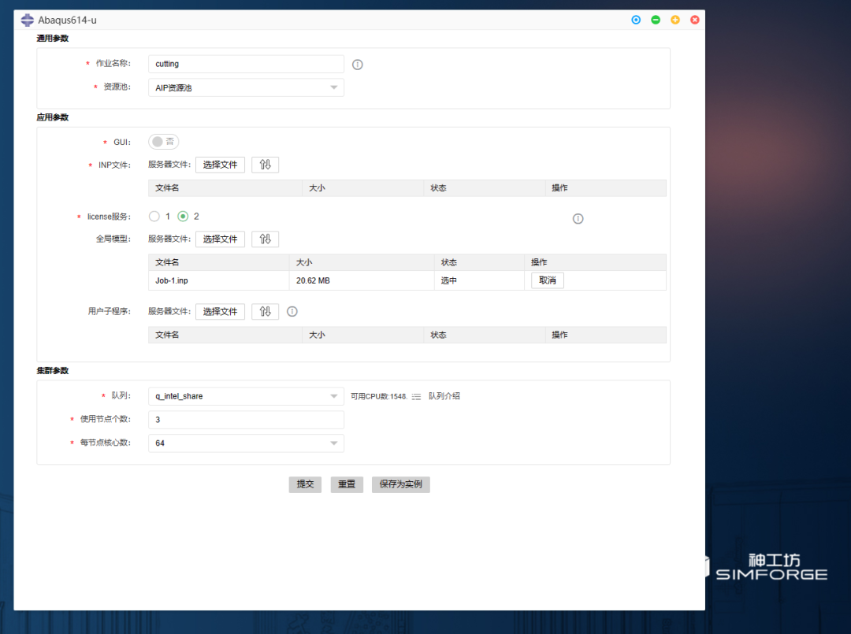Click the 20.62 MB size cell
This screenshot has height=634, width=851.
click(x=362, y=280)
